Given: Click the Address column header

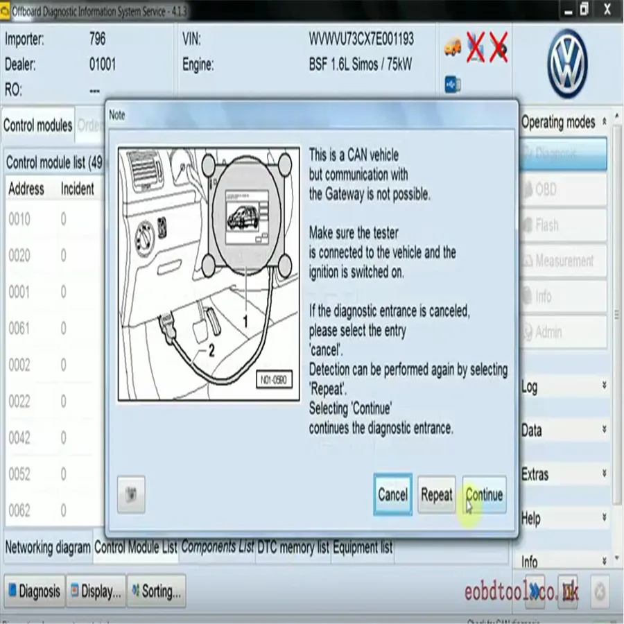Looking at the screenshot, I should [x=26, y=189].
